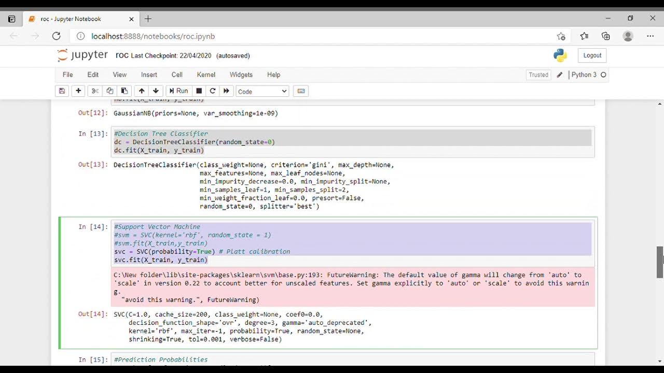This screenshot has width=664, height=373.
Task: Go forward in browser history
Action: coord(35,36)
